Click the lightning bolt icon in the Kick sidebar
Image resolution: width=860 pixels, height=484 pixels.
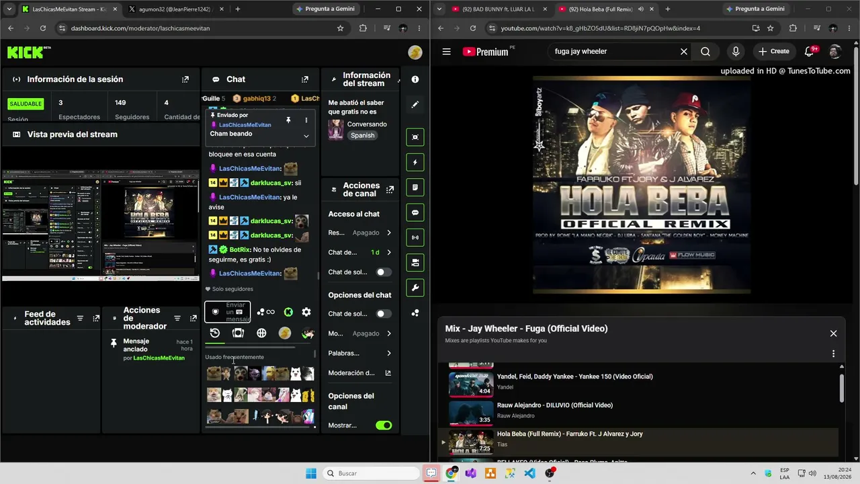pyautogui.click(x=415, y=162)
